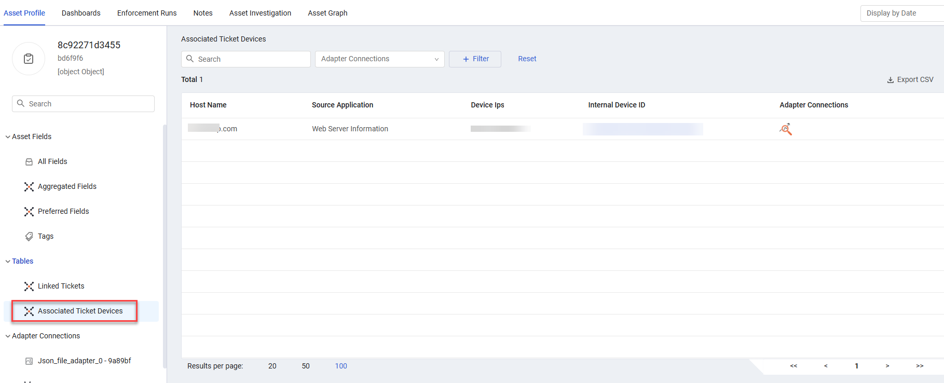Viewport: 944px width, 383px height.
Task: Open the Adapter Connections filter dropdown
Action: coord(380,59)
